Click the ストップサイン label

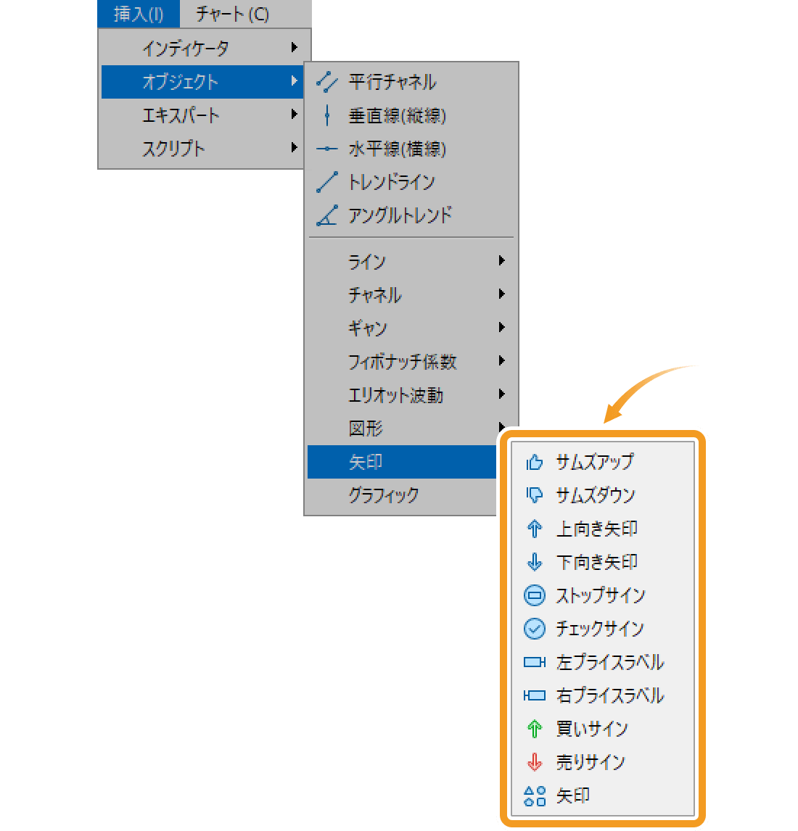point(600,595)
